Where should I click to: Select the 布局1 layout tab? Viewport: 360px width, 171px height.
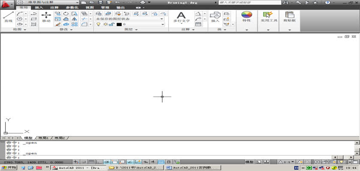point(43,138)
